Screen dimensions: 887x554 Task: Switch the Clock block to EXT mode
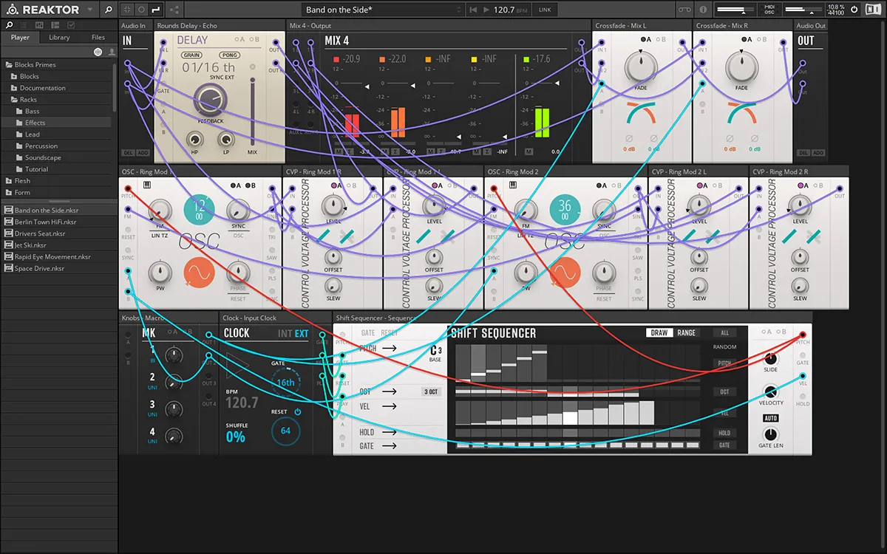coord(302,334)
